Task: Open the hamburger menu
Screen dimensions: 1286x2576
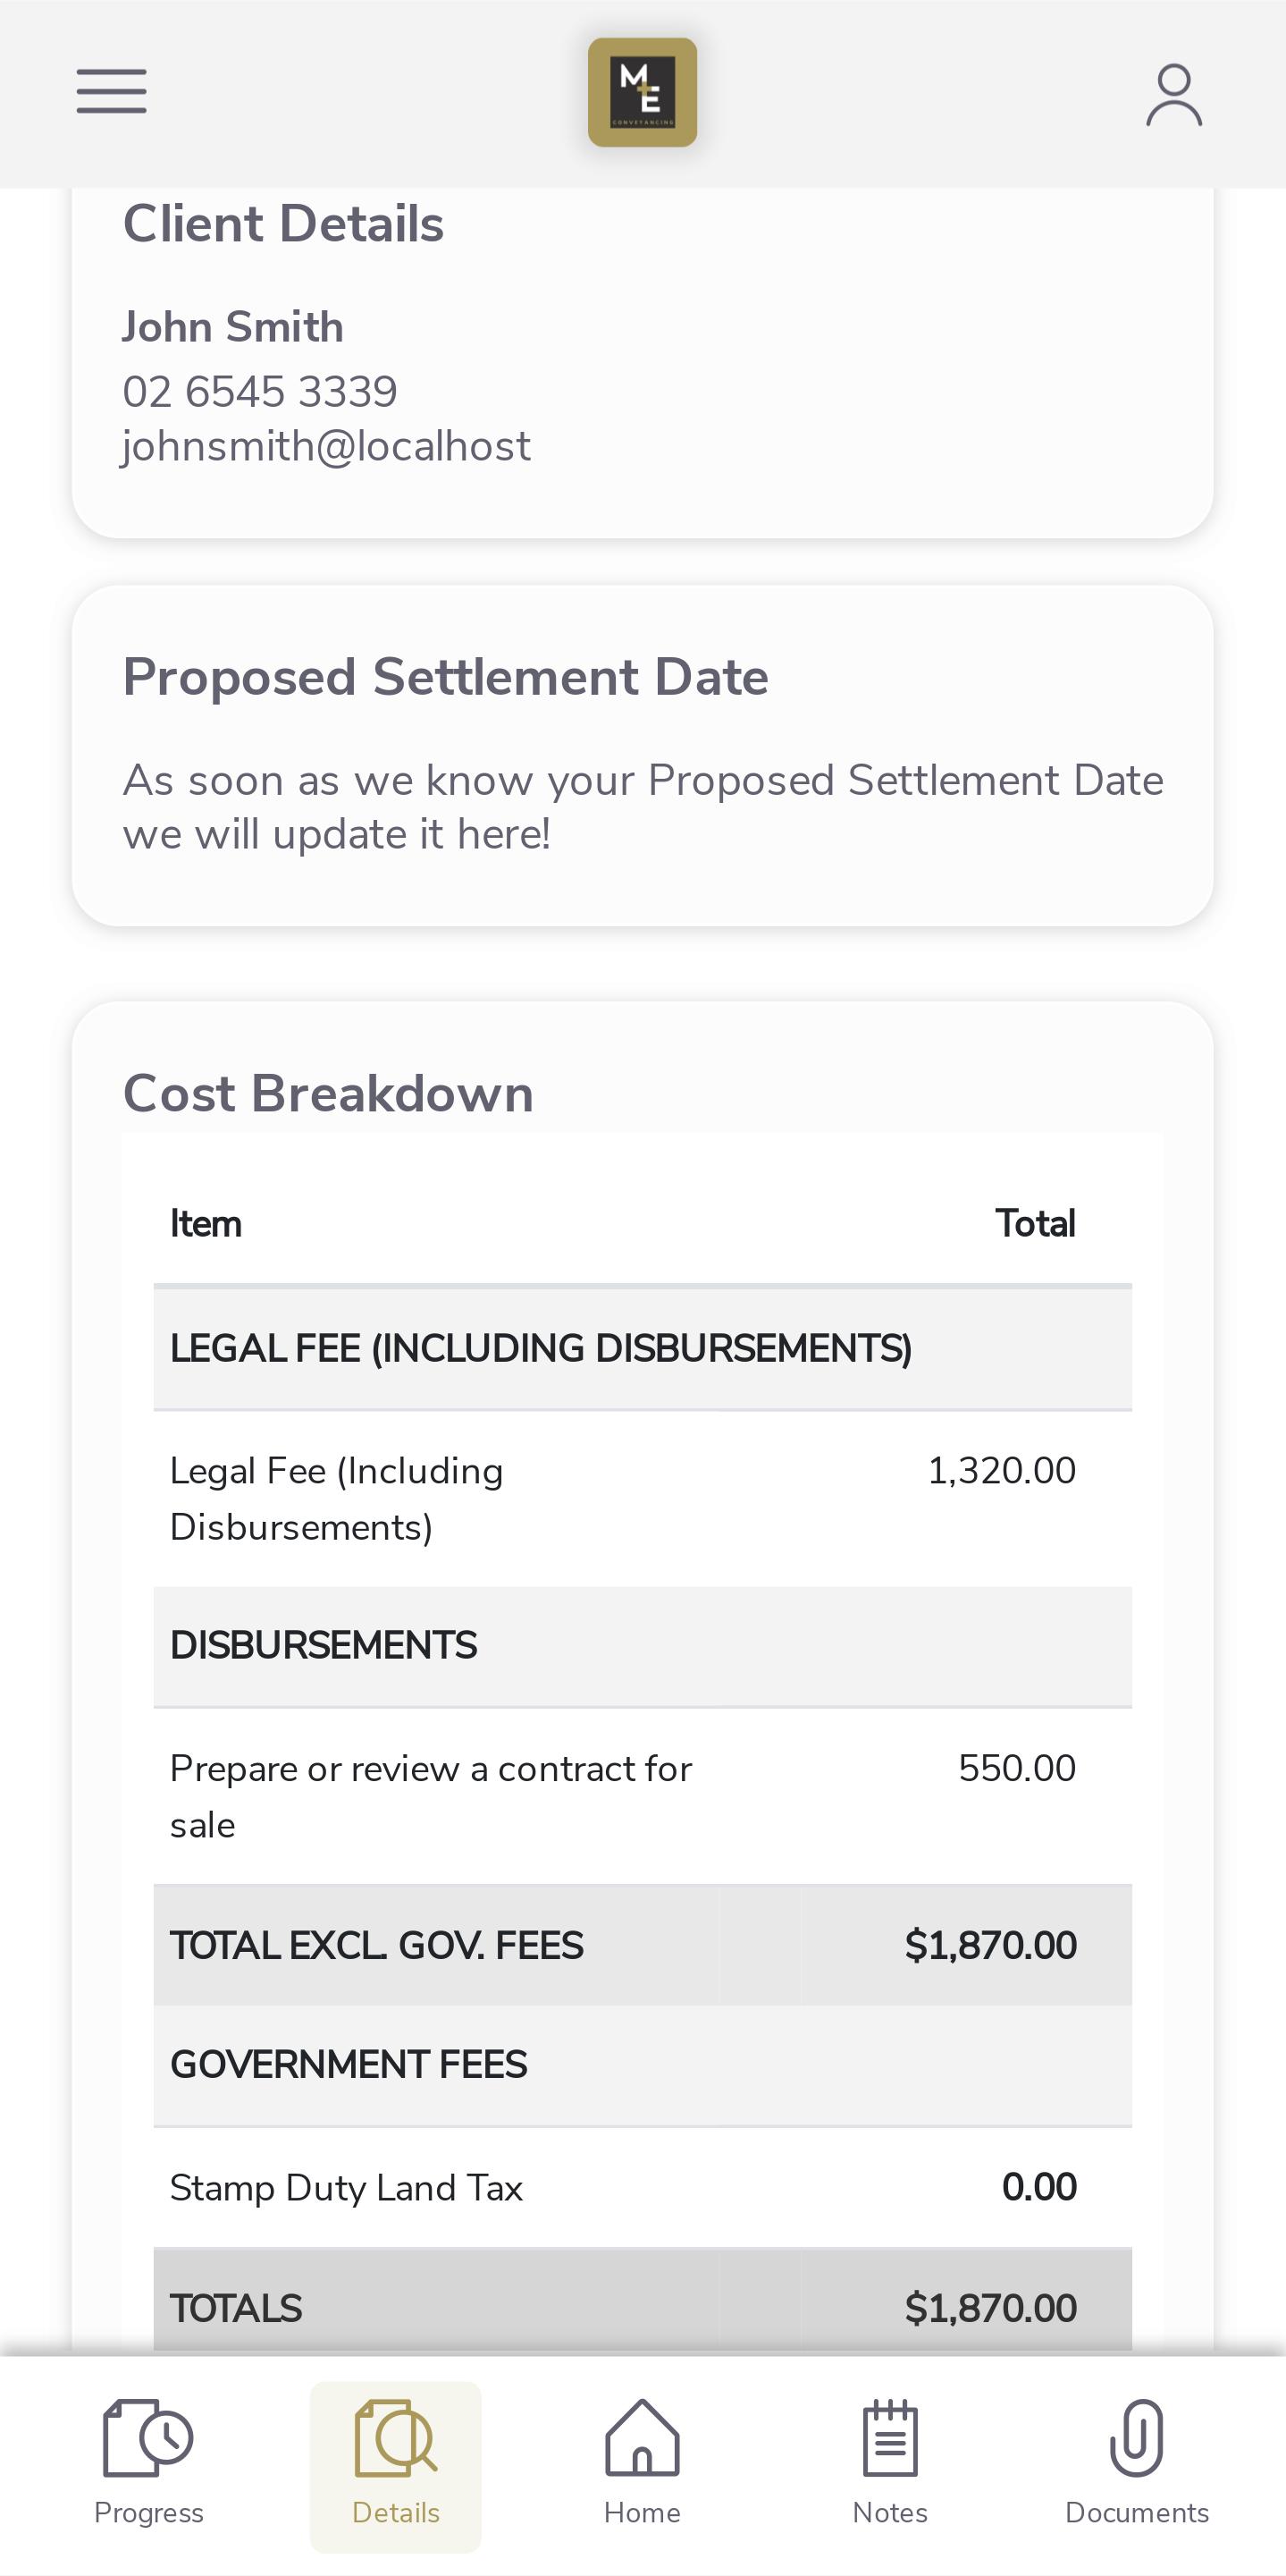Action: pos(111,92)
